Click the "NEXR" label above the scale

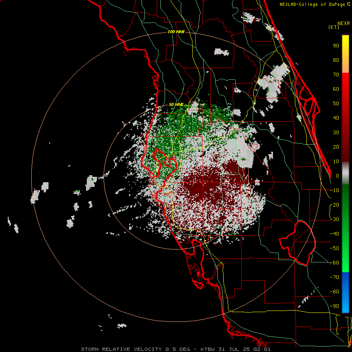[x=343, y=23]
